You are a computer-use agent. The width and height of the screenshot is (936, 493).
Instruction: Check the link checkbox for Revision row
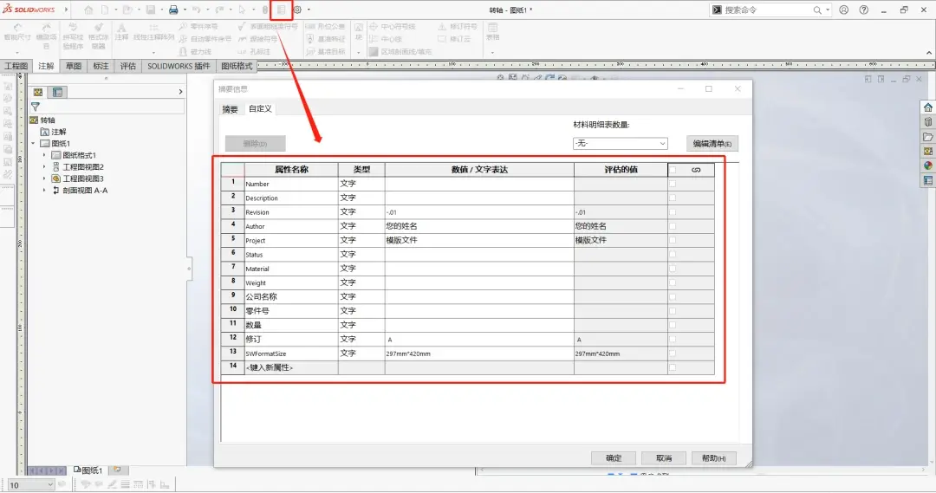click(673, 212)
